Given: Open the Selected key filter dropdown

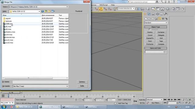Looking at the screenshot, I should pyautogui.click(x=154, y=100).
